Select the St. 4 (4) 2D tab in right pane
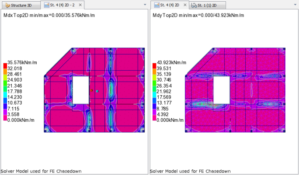The width and height of the screenshot is (299, 175). pos(170,5)
